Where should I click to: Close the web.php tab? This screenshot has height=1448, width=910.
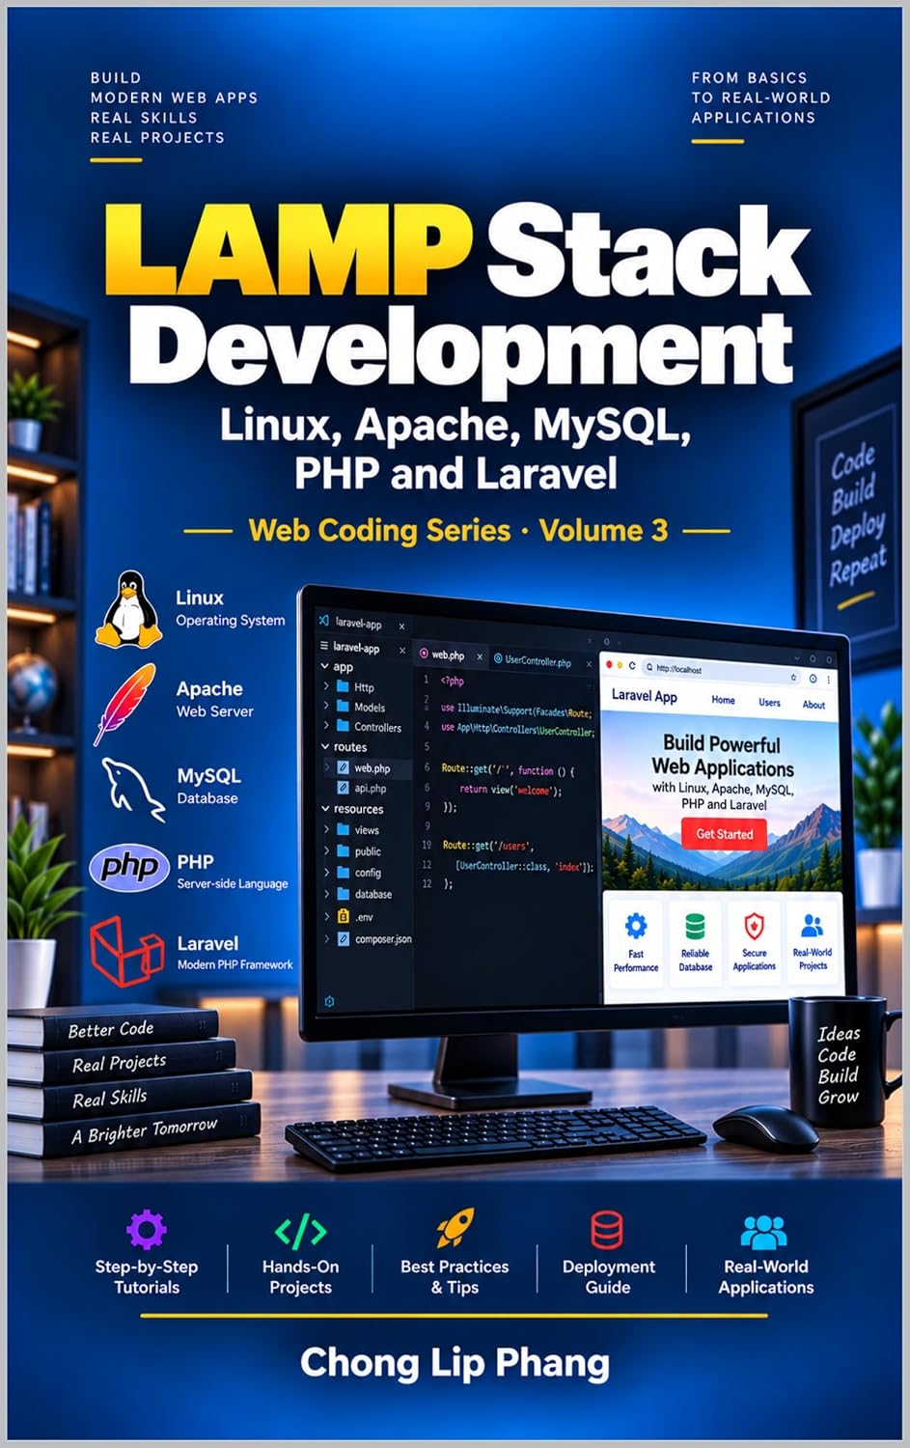click(480, 656)
